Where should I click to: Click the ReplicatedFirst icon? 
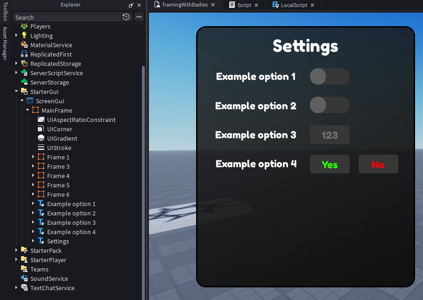(x=24, y=54)
